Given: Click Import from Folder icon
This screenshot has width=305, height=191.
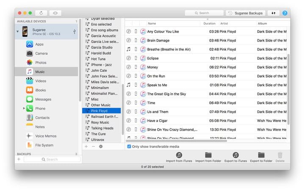Looking at the screenshot, I should (208, 155).
